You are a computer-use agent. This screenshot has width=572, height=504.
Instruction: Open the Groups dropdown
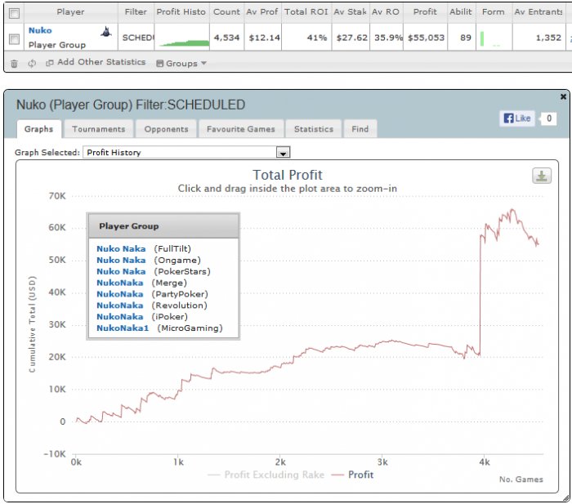tap(181, 64)
